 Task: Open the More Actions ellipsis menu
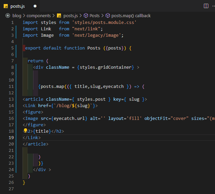[x=214, y=6]
